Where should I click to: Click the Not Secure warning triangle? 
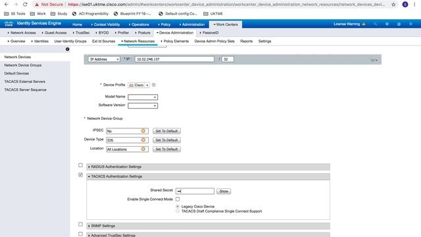37,5
